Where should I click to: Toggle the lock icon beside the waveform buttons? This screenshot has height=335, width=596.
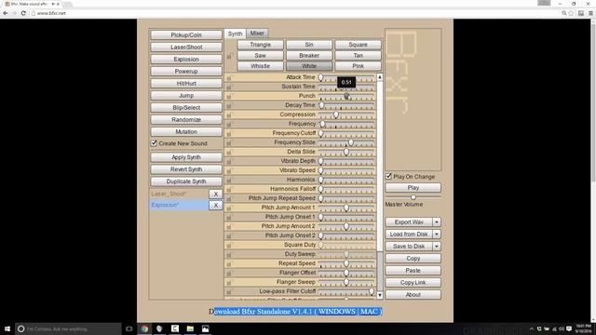[x=229, y=57]
